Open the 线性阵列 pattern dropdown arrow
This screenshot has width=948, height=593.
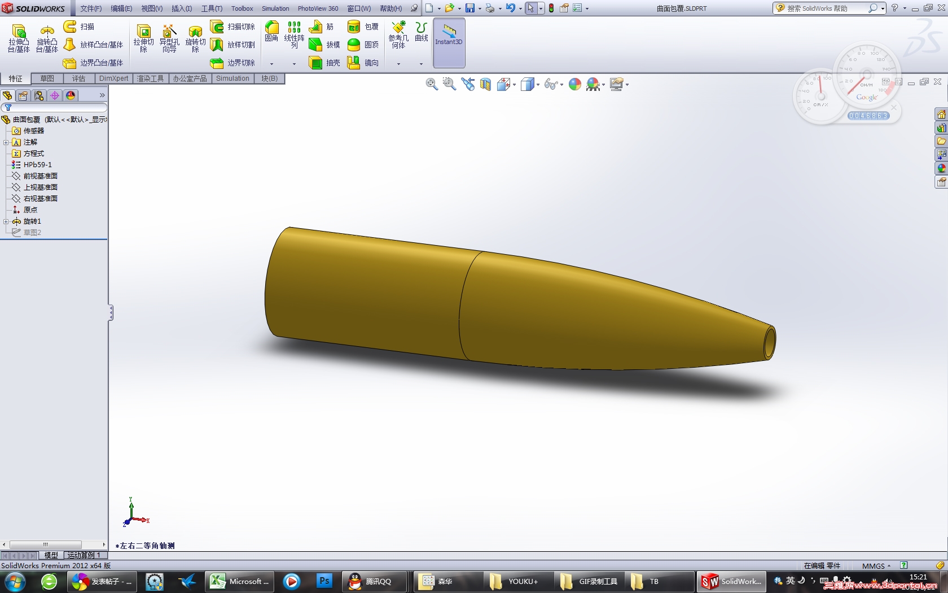[x=294, y=64]
